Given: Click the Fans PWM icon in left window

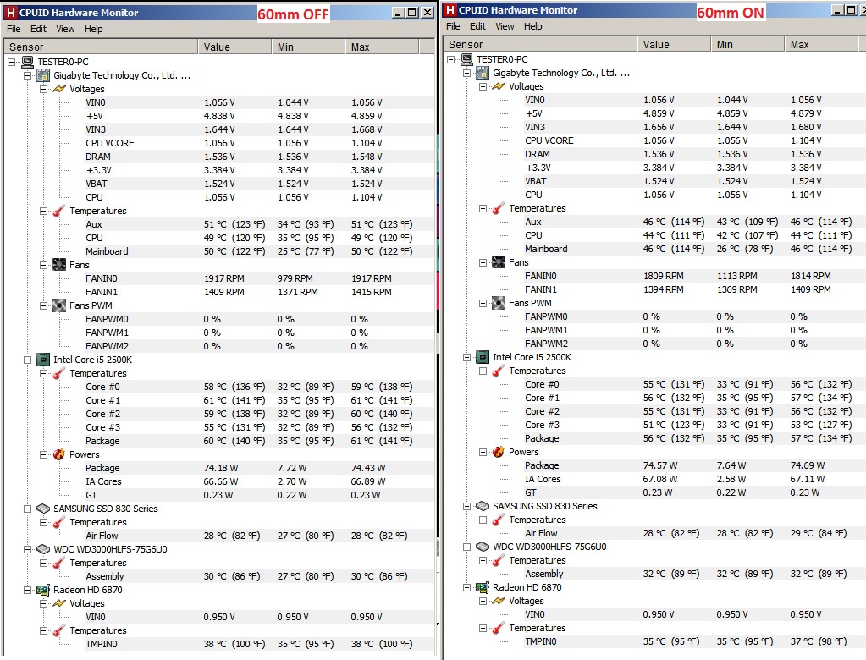Looking at the screenshot, I should tap(59, 305).
